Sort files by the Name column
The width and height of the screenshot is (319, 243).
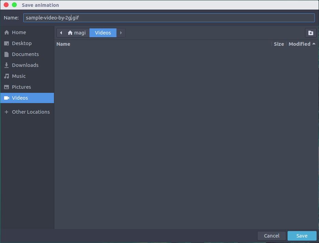click(63, 44)
